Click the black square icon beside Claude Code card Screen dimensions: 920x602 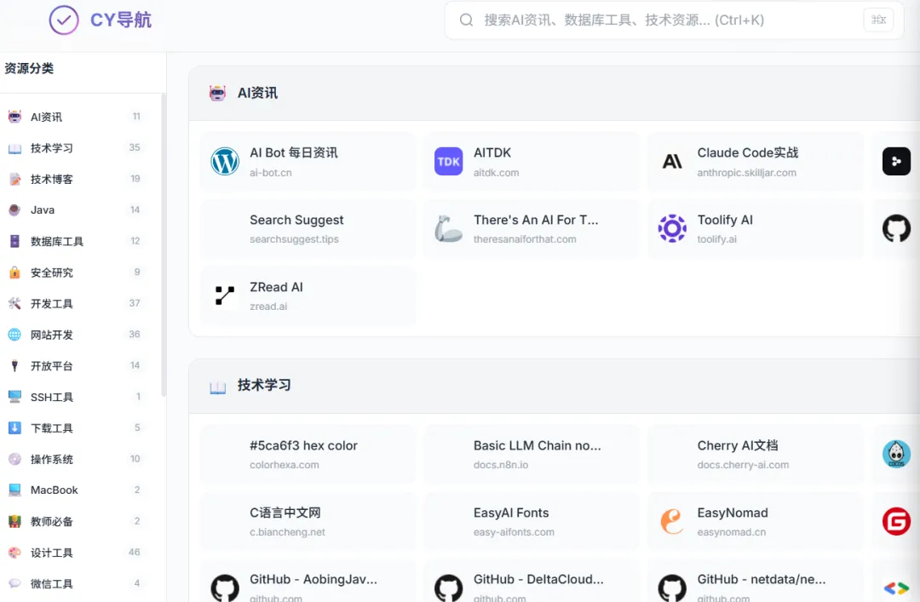point(896,161)
